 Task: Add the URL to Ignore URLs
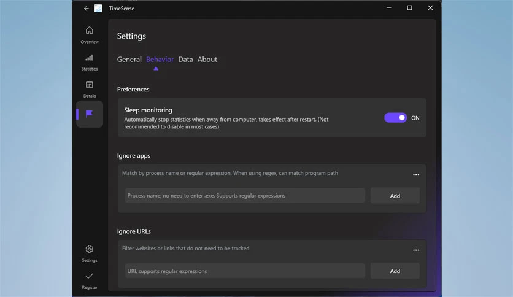pos(395,271)
